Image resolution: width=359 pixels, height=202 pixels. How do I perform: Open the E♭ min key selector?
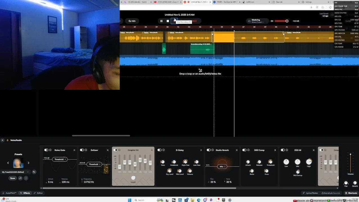click(x=132, y=21)
